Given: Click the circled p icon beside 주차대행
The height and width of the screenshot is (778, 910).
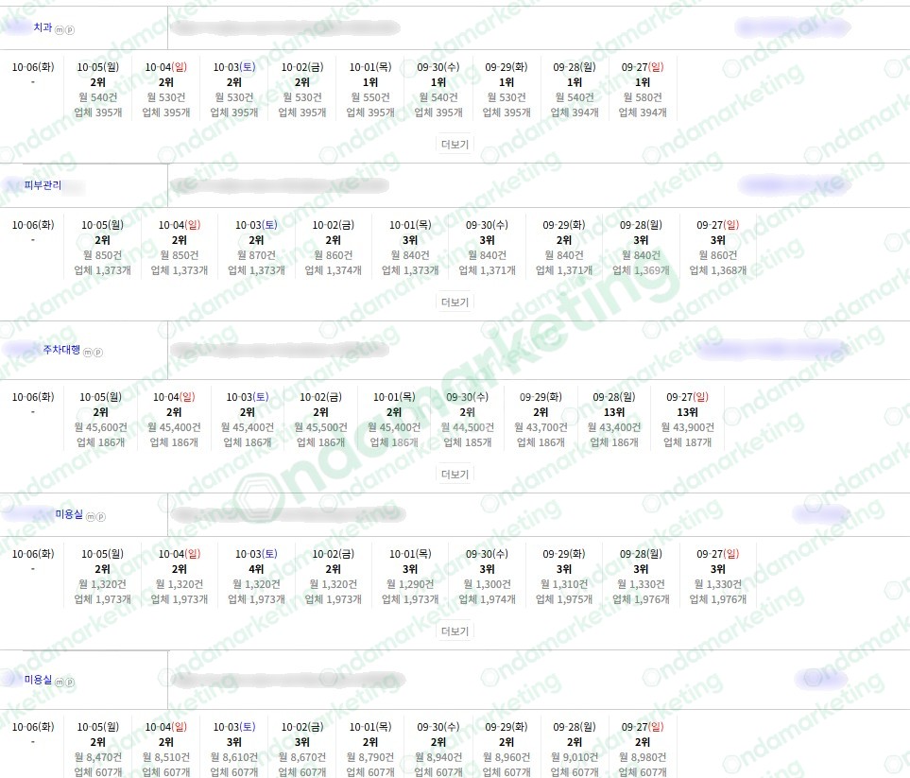Looking at the screenshot, I should [98, 352].
